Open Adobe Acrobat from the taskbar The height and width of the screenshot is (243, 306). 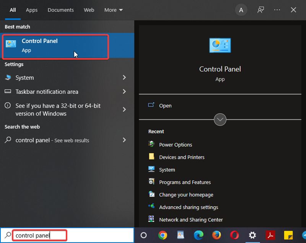coord(270,235)
